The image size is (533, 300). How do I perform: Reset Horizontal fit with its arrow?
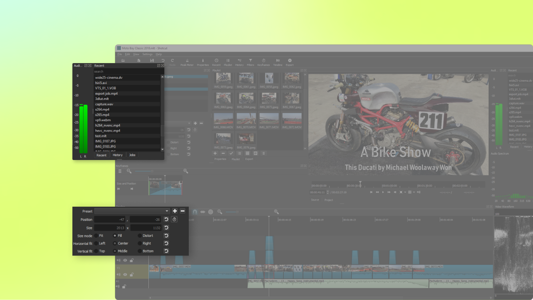[166, 243]
